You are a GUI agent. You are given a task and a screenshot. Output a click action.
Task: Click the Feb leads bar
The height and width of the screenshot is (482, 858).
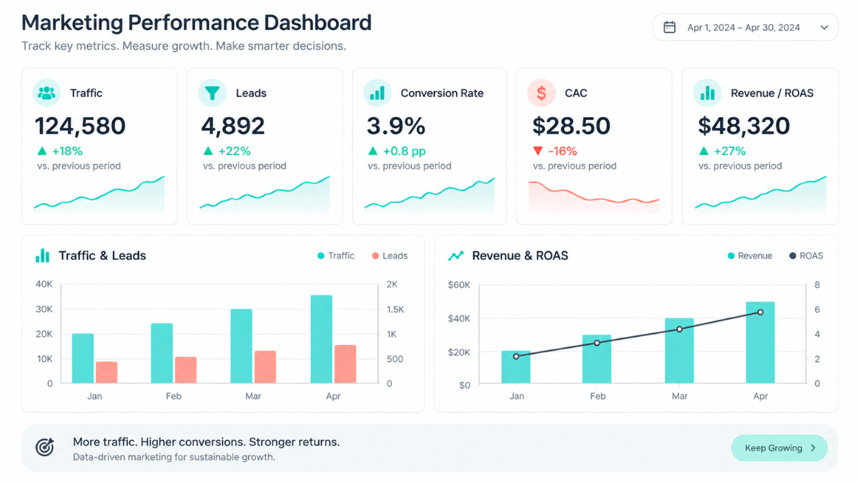186,370
